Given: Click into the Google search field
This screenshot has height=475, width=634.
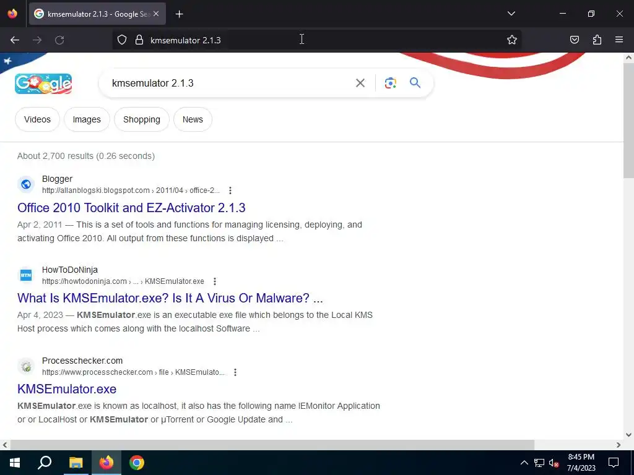Looking at the screenshot, I should (230, 83).
